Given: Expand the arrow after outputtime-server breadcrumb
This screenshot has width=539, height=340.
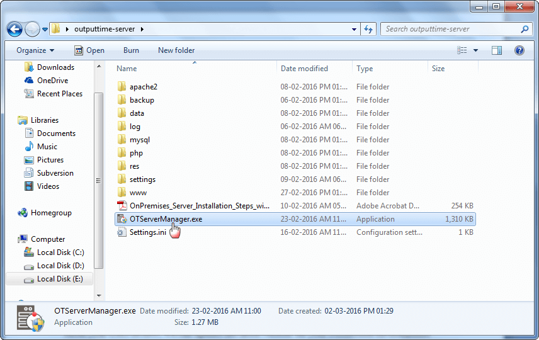Looking at the screenshot, I should click(142, 29).
